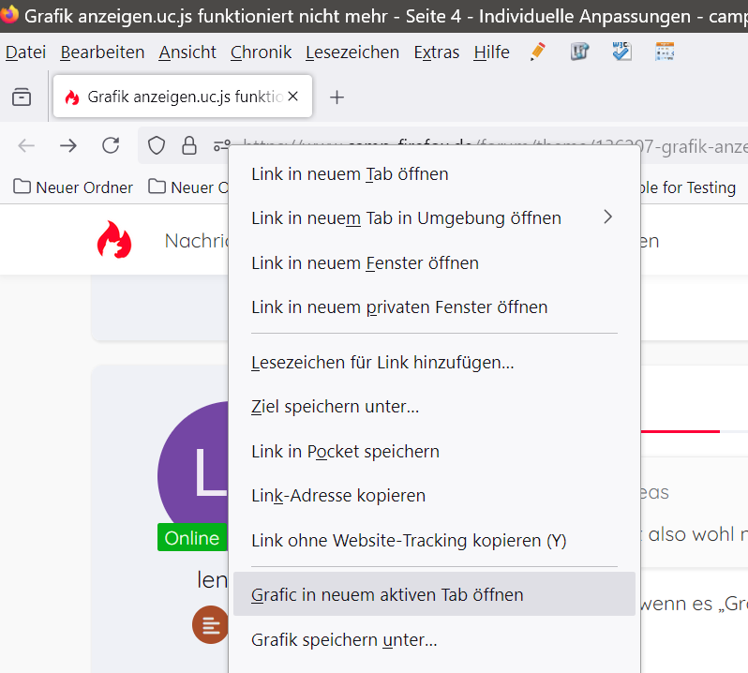Open the Ansicht menu
The image size is (748, 673).
click(x=187, y=52)
